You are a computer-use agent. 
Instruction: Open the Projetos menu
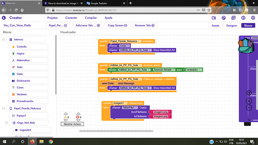(52, 18)
